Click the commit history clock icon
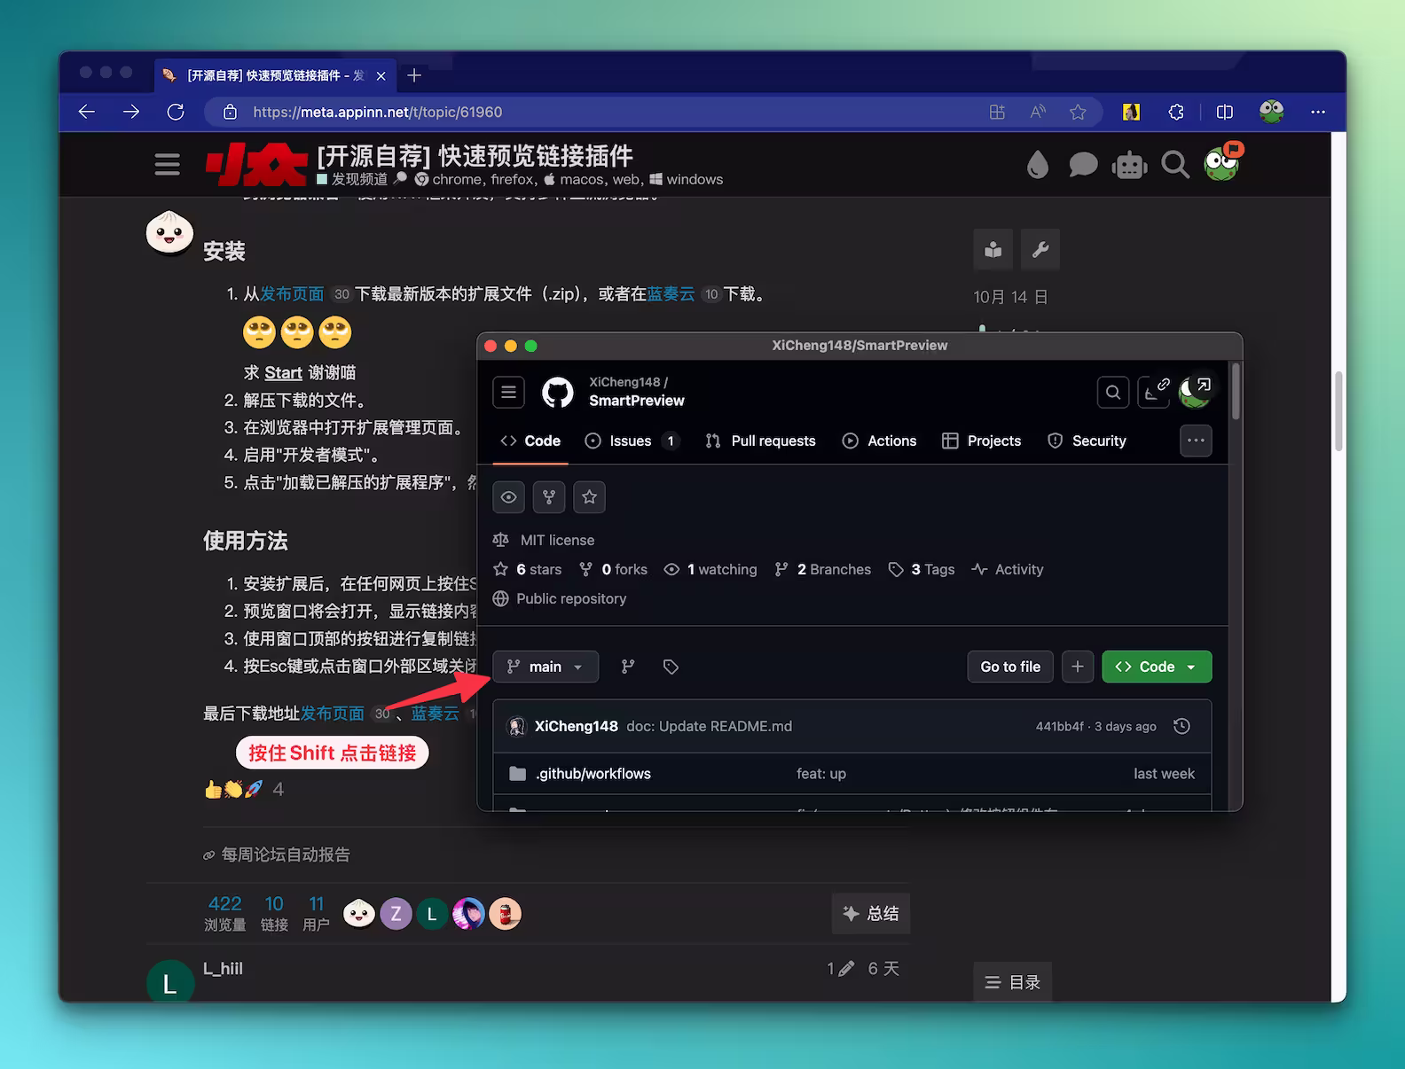1405x1069 pixels. coord(1181,726)
